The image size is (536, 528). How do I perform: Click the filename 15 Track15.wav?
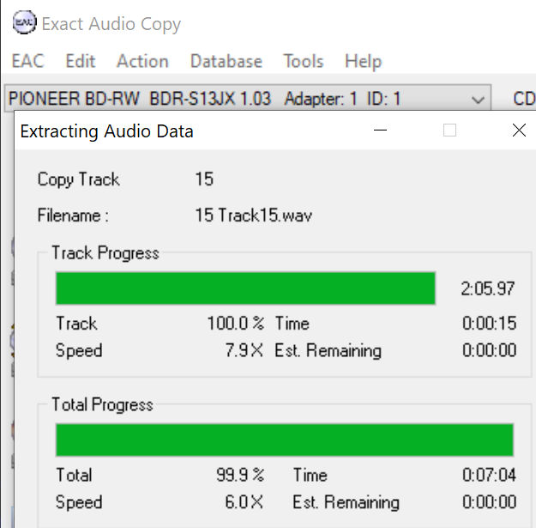(x=253, y=215)
